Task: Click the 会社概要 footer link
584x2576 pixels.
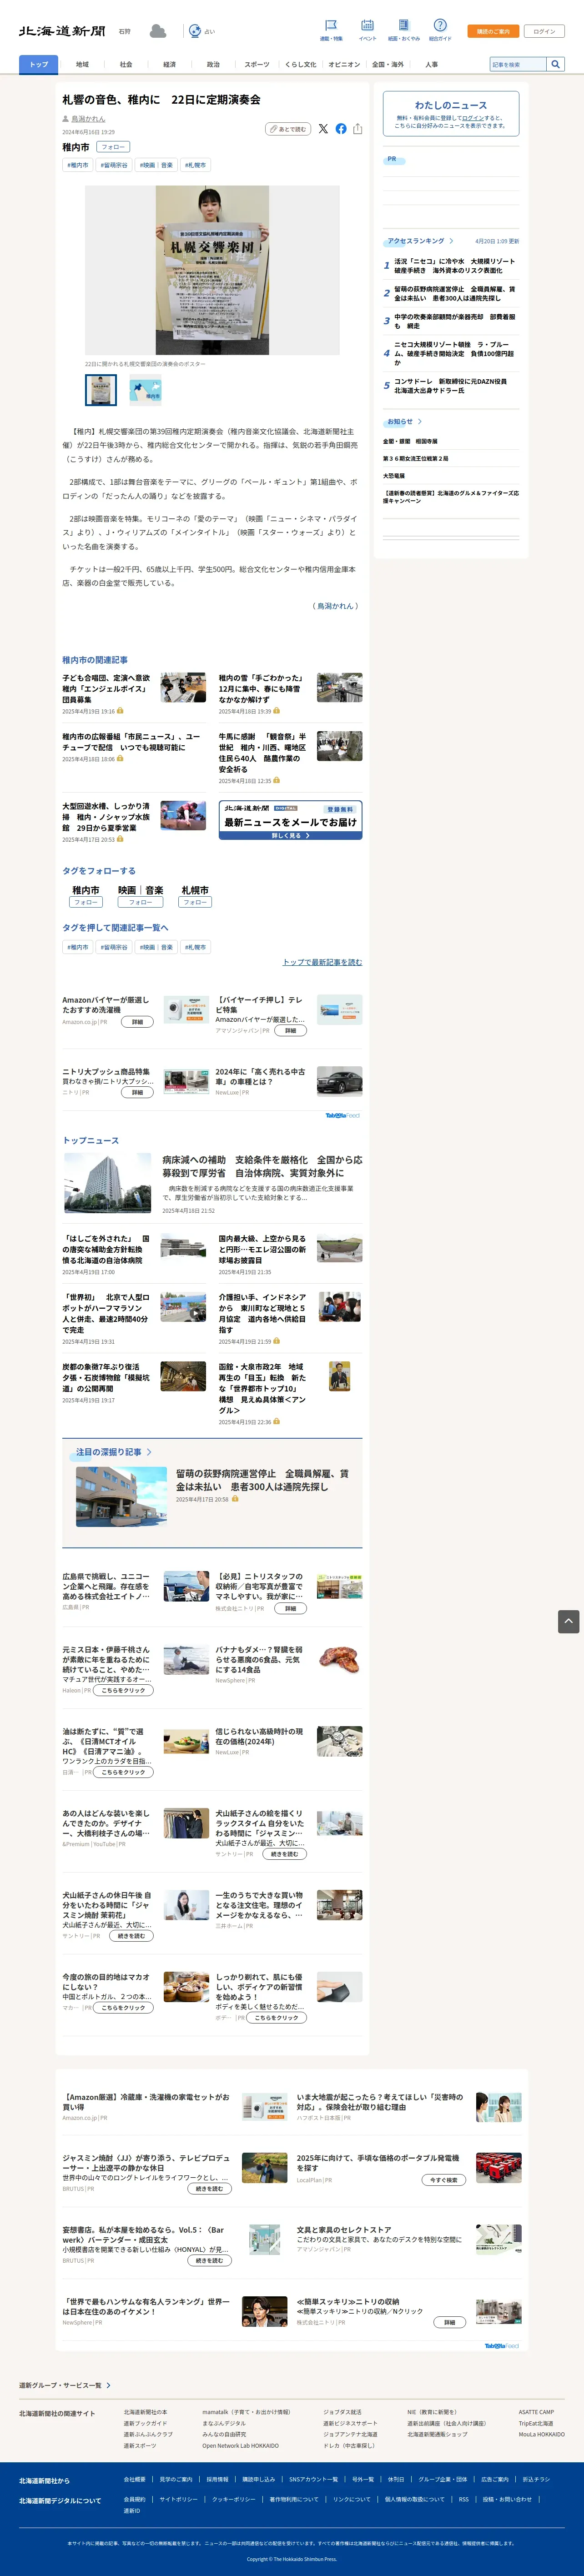Action: click(x=134, y=2479)
